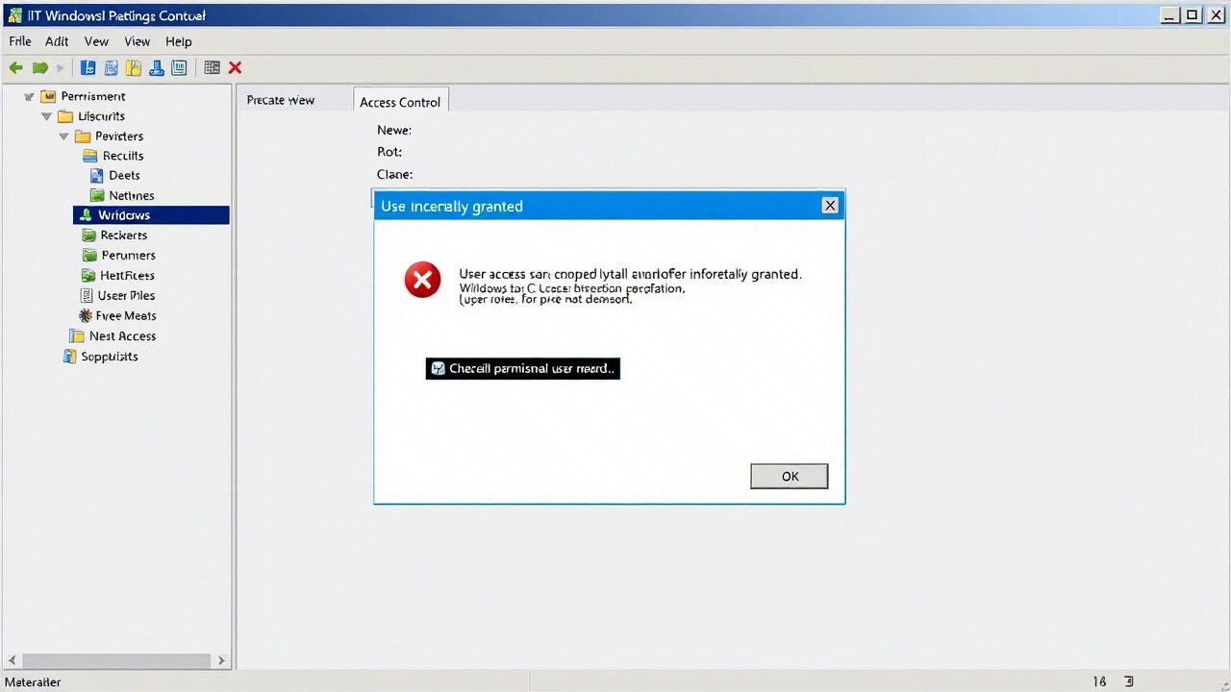Collapse the Perrnisment tree node
Screen dimensions: 1231x692
click(29, 96)
